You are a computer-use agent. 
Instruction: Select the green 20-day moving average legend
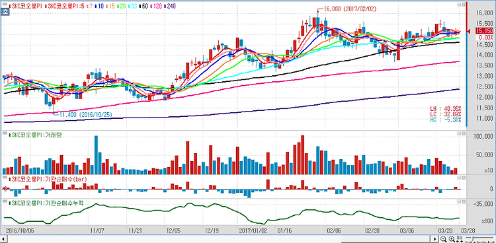[121, 6]
